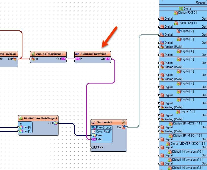Click the color wheel icon beside Pin [1]
207x170 pixels.
point(21,131)
